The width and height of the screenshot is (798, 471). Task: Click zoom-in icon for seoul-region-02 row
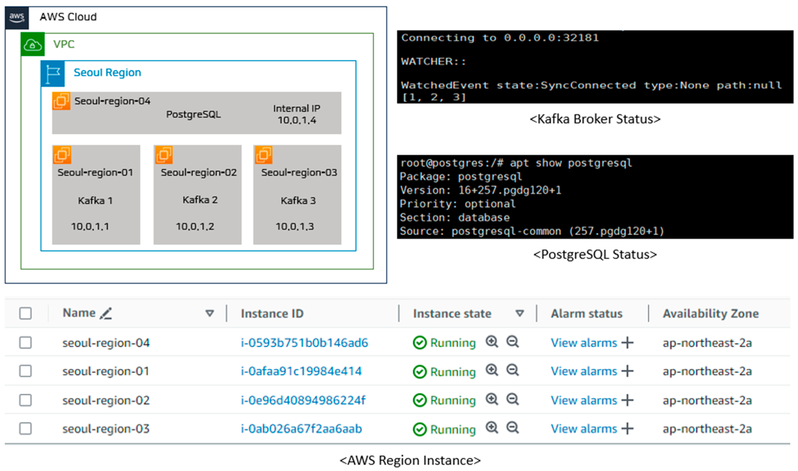coord(492,399)
